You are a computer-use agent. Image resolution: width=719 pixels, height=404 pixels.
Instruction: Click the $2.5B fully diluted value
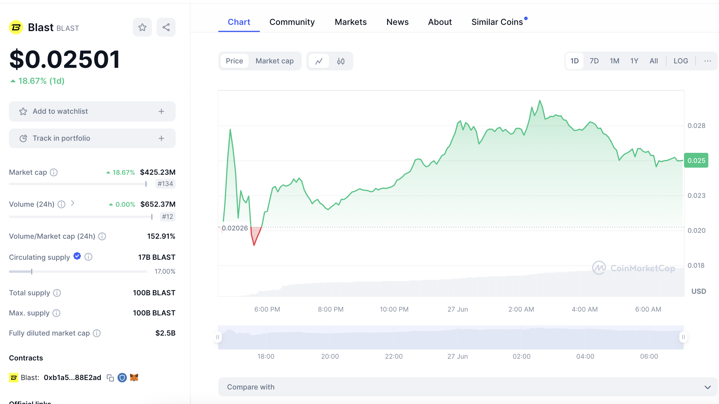tap(165, 333)
